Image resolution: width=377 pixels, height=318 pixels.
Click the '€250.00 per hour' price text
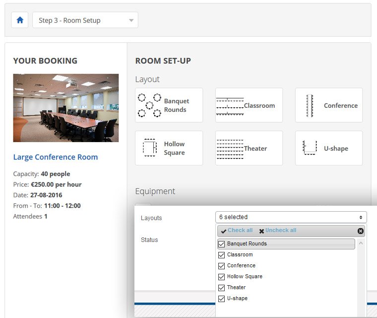pos(56,184)
